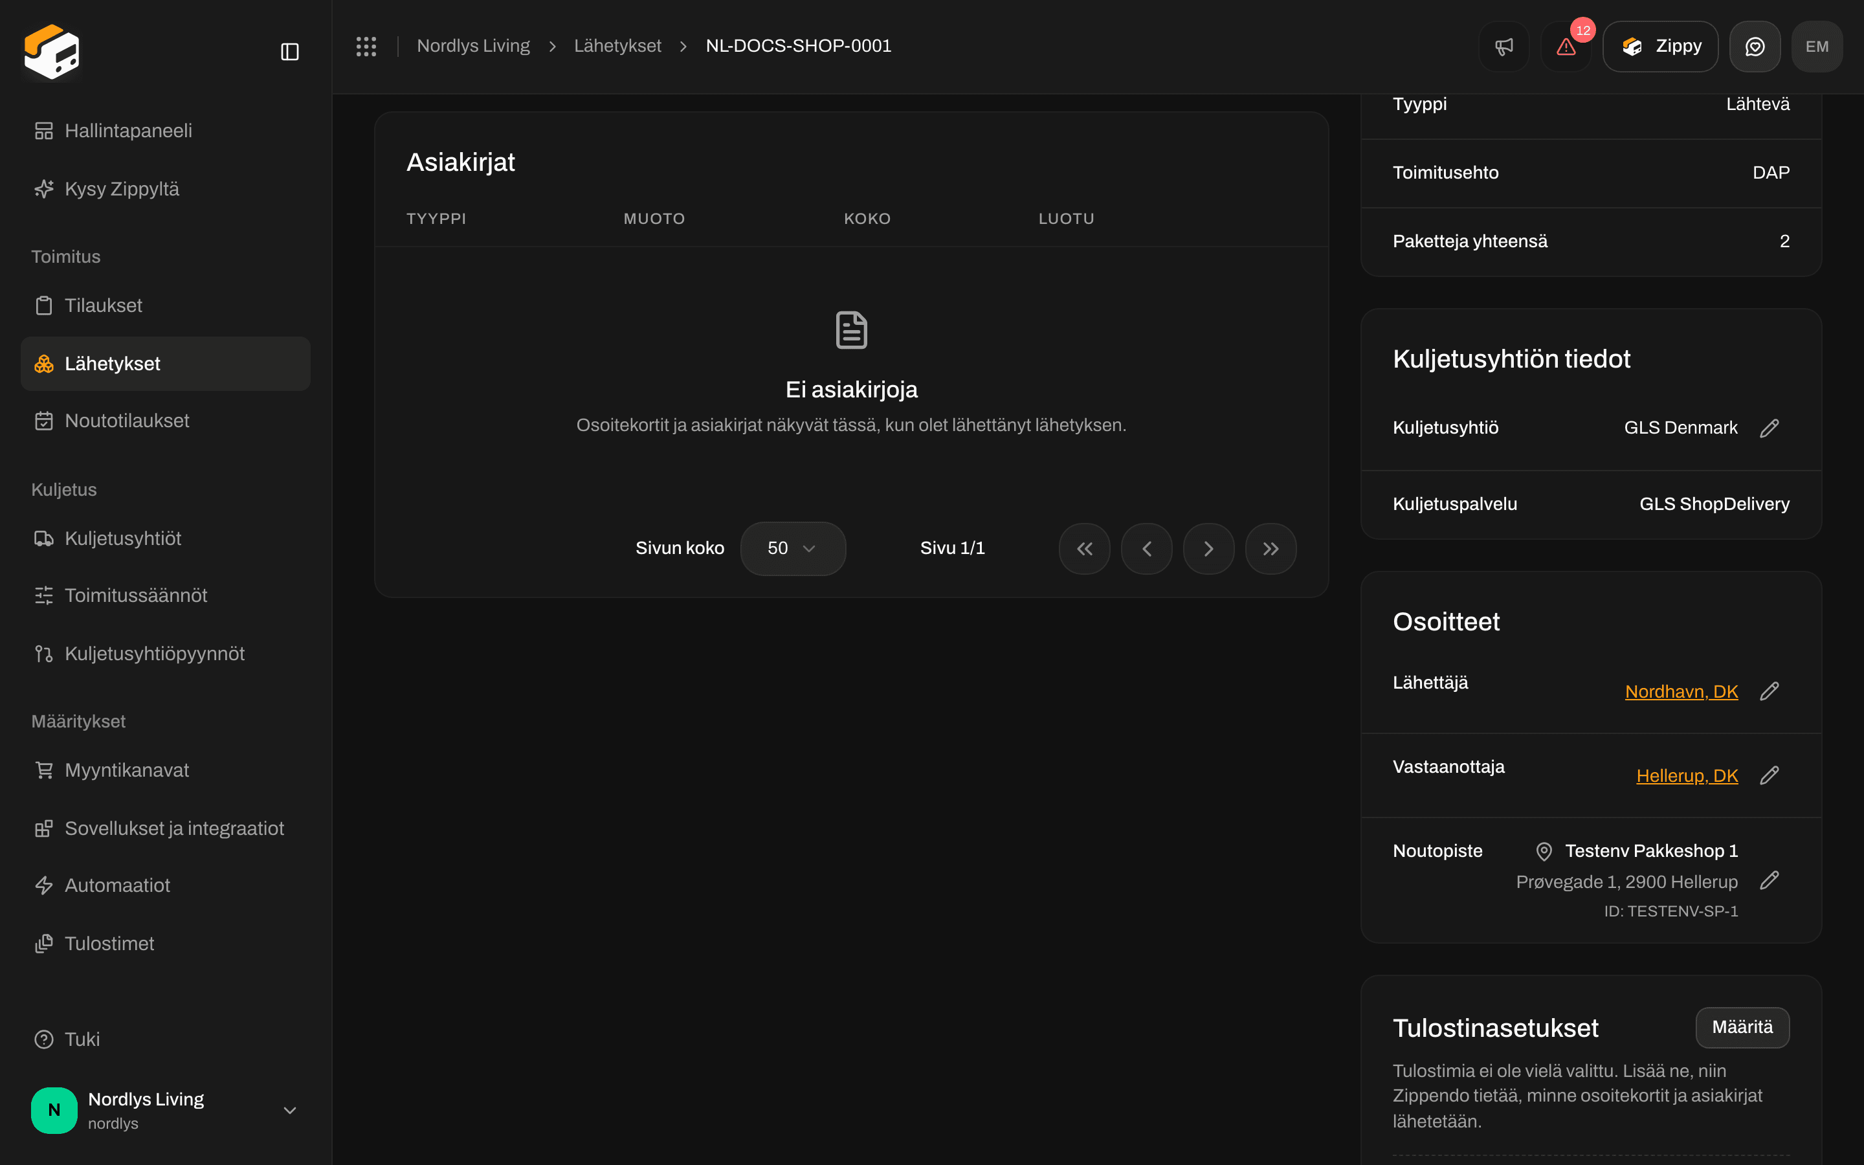Click the TYYPPI column header
The height and width of the screenshot is (1165, 1864).
[436, 219]
